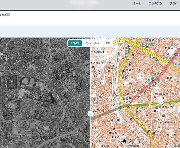Click the 渋谷区 label on map

click(x=131, y=142)
